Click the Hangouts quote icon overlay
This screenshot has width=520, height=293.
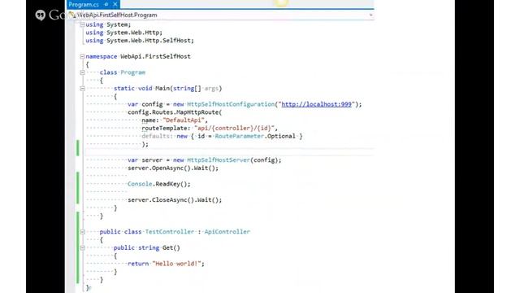(x=41, y=15)
